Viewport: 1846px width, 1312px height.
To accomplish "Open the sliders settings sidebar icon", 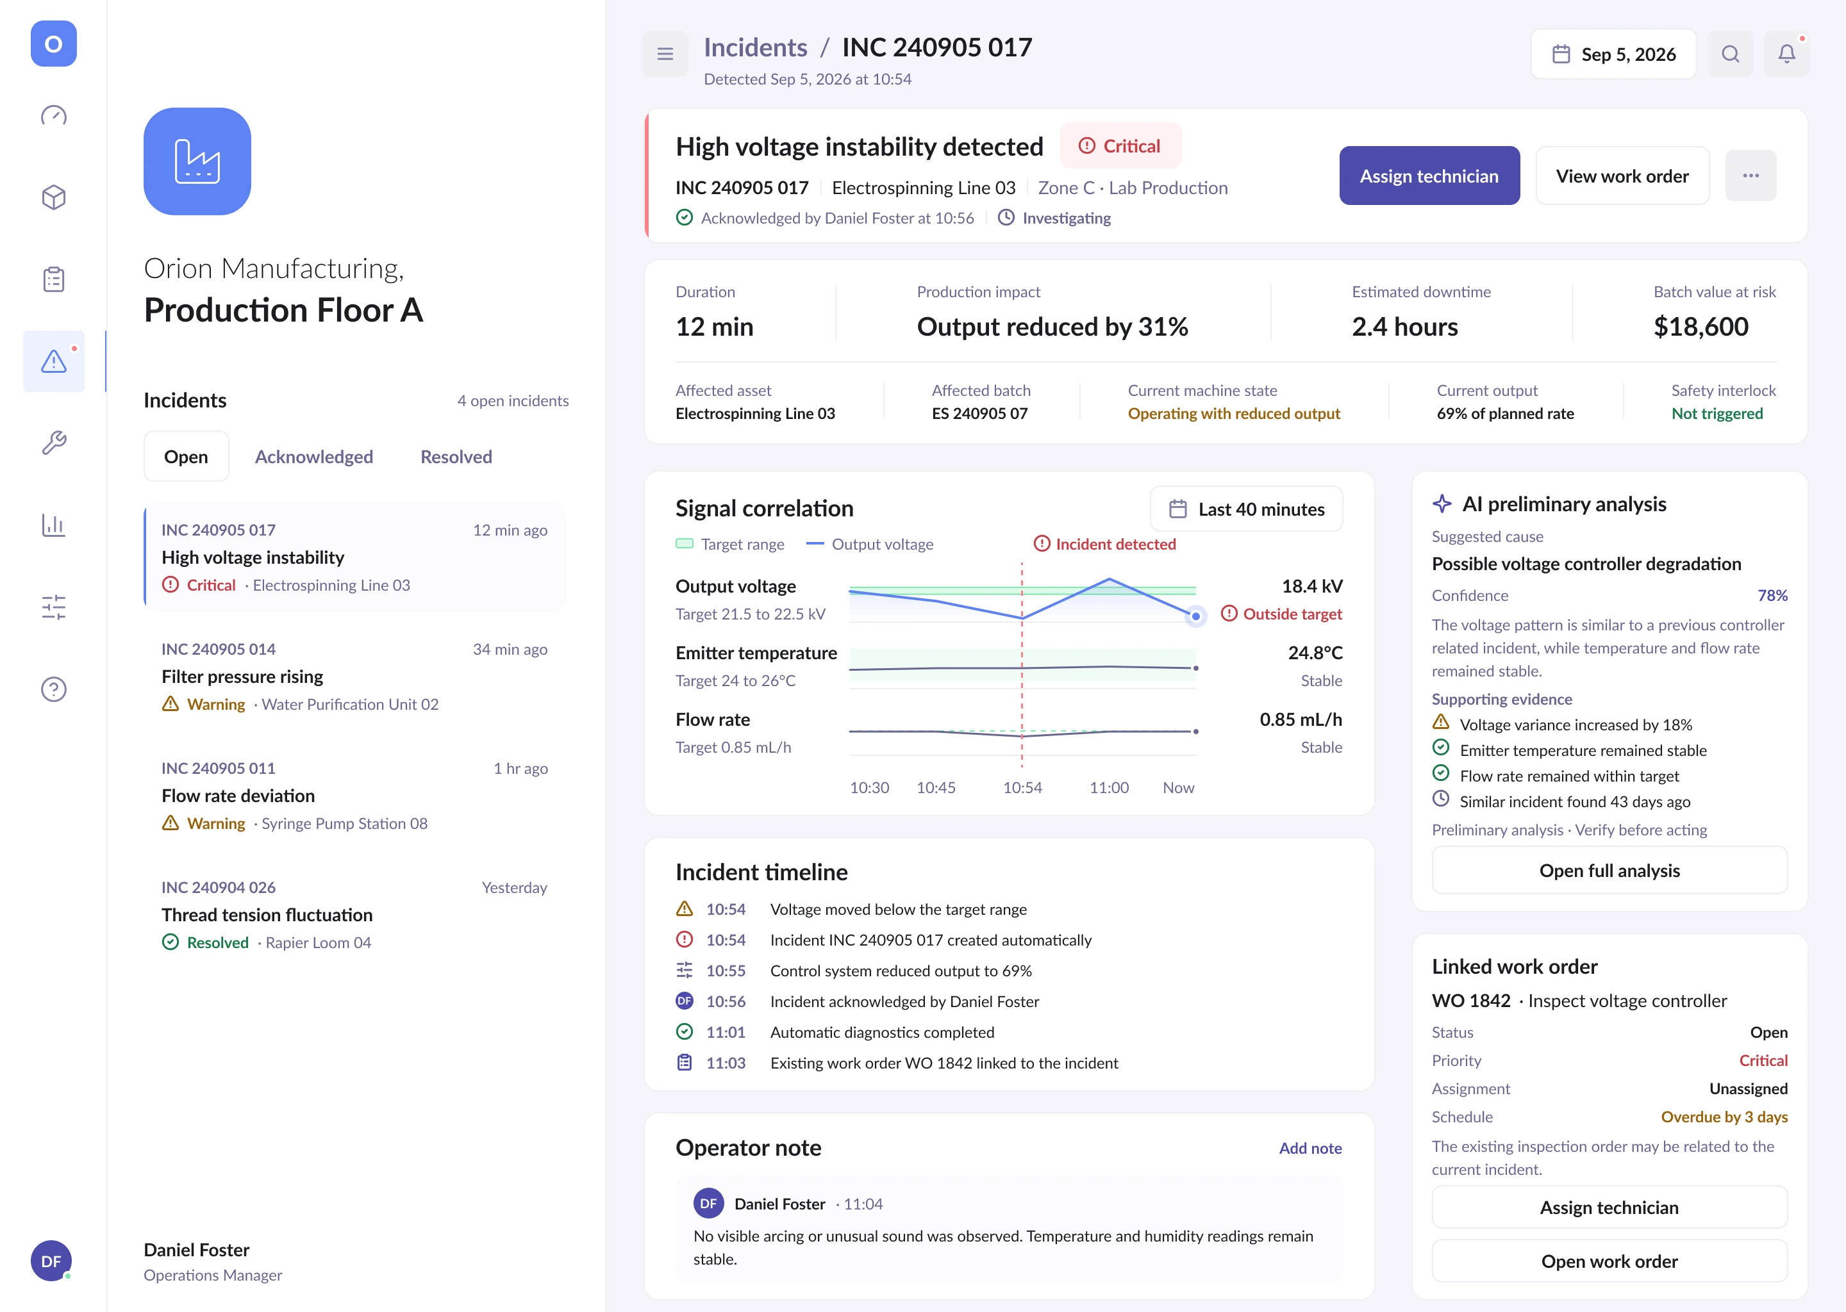I will pos(53,607).
